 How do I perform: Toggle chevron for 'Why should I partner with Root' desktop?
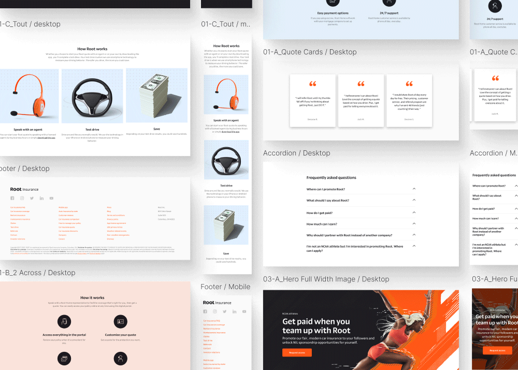pyautogui.click(x=414, y=235)
